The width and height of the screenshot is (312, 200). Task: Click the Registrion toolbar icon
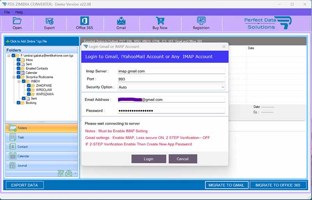(201, 21)
